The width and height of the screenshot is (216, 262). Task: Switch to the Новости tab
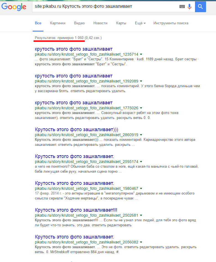point(100,23)
